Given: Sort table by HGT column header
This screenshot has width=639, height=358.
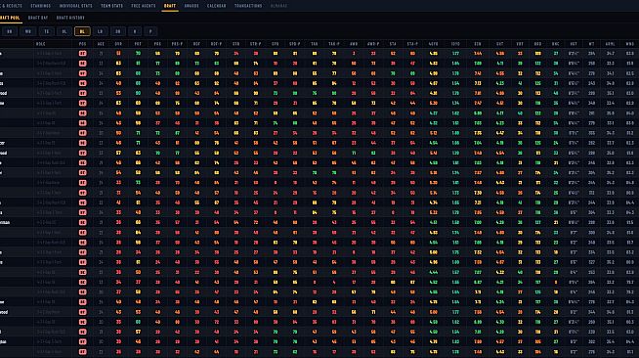Looking at the screenshot, I should pyautogui.click(x=574, y=44).
